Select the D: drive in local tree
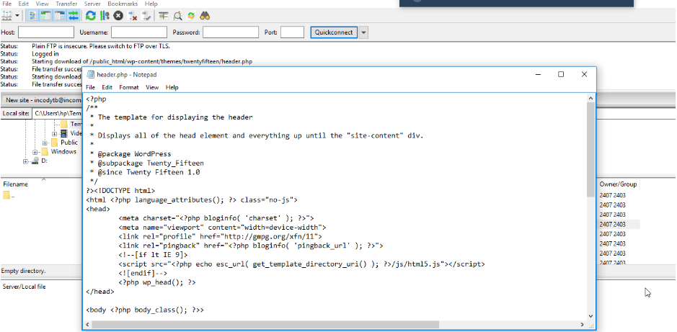The width and height of the screenshot is (677, 332). click(x=44, y=161)
